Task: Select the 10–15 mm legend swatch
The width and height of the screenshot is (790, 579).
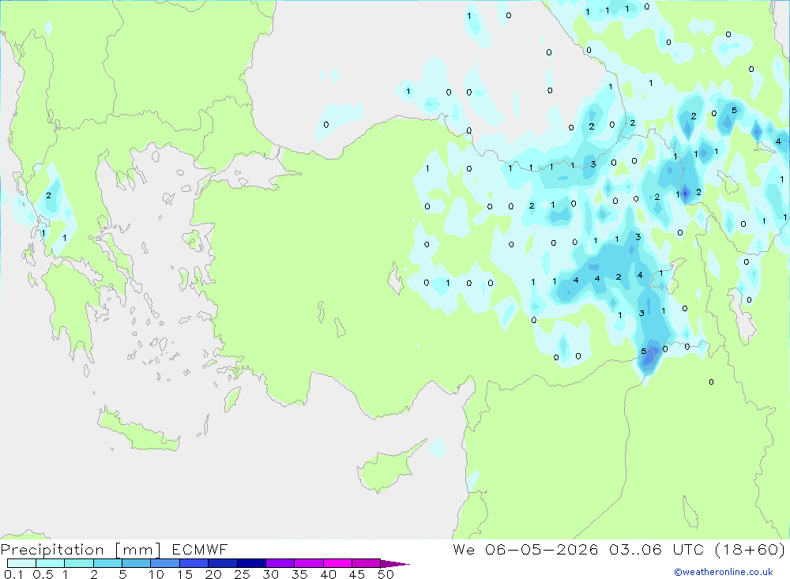Action: 165,563
